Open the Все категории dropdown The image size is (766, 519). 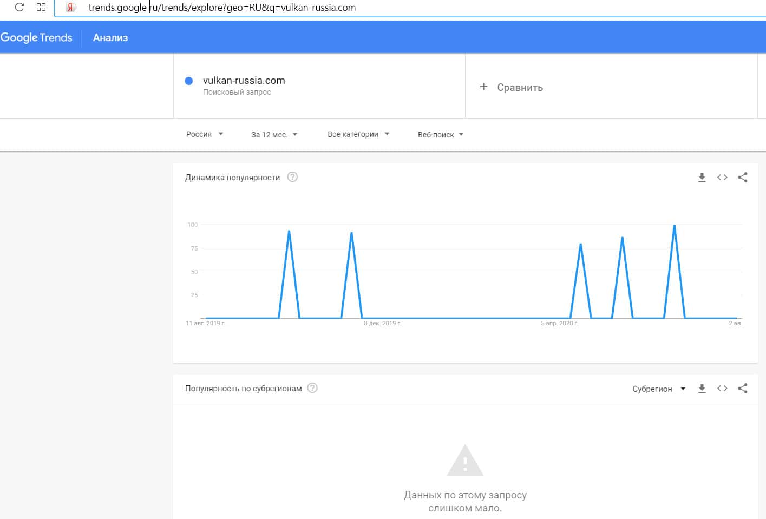(358, 134)
